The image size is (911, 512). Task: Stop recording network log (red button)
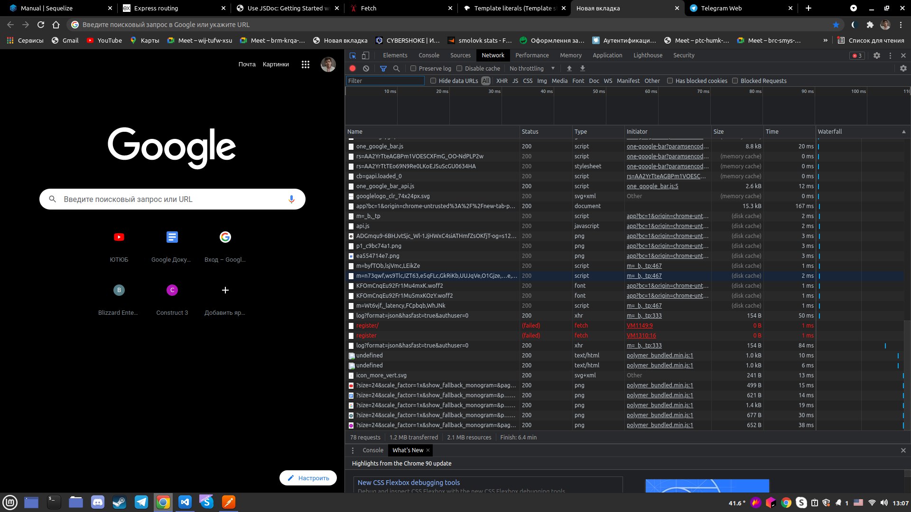353,68
